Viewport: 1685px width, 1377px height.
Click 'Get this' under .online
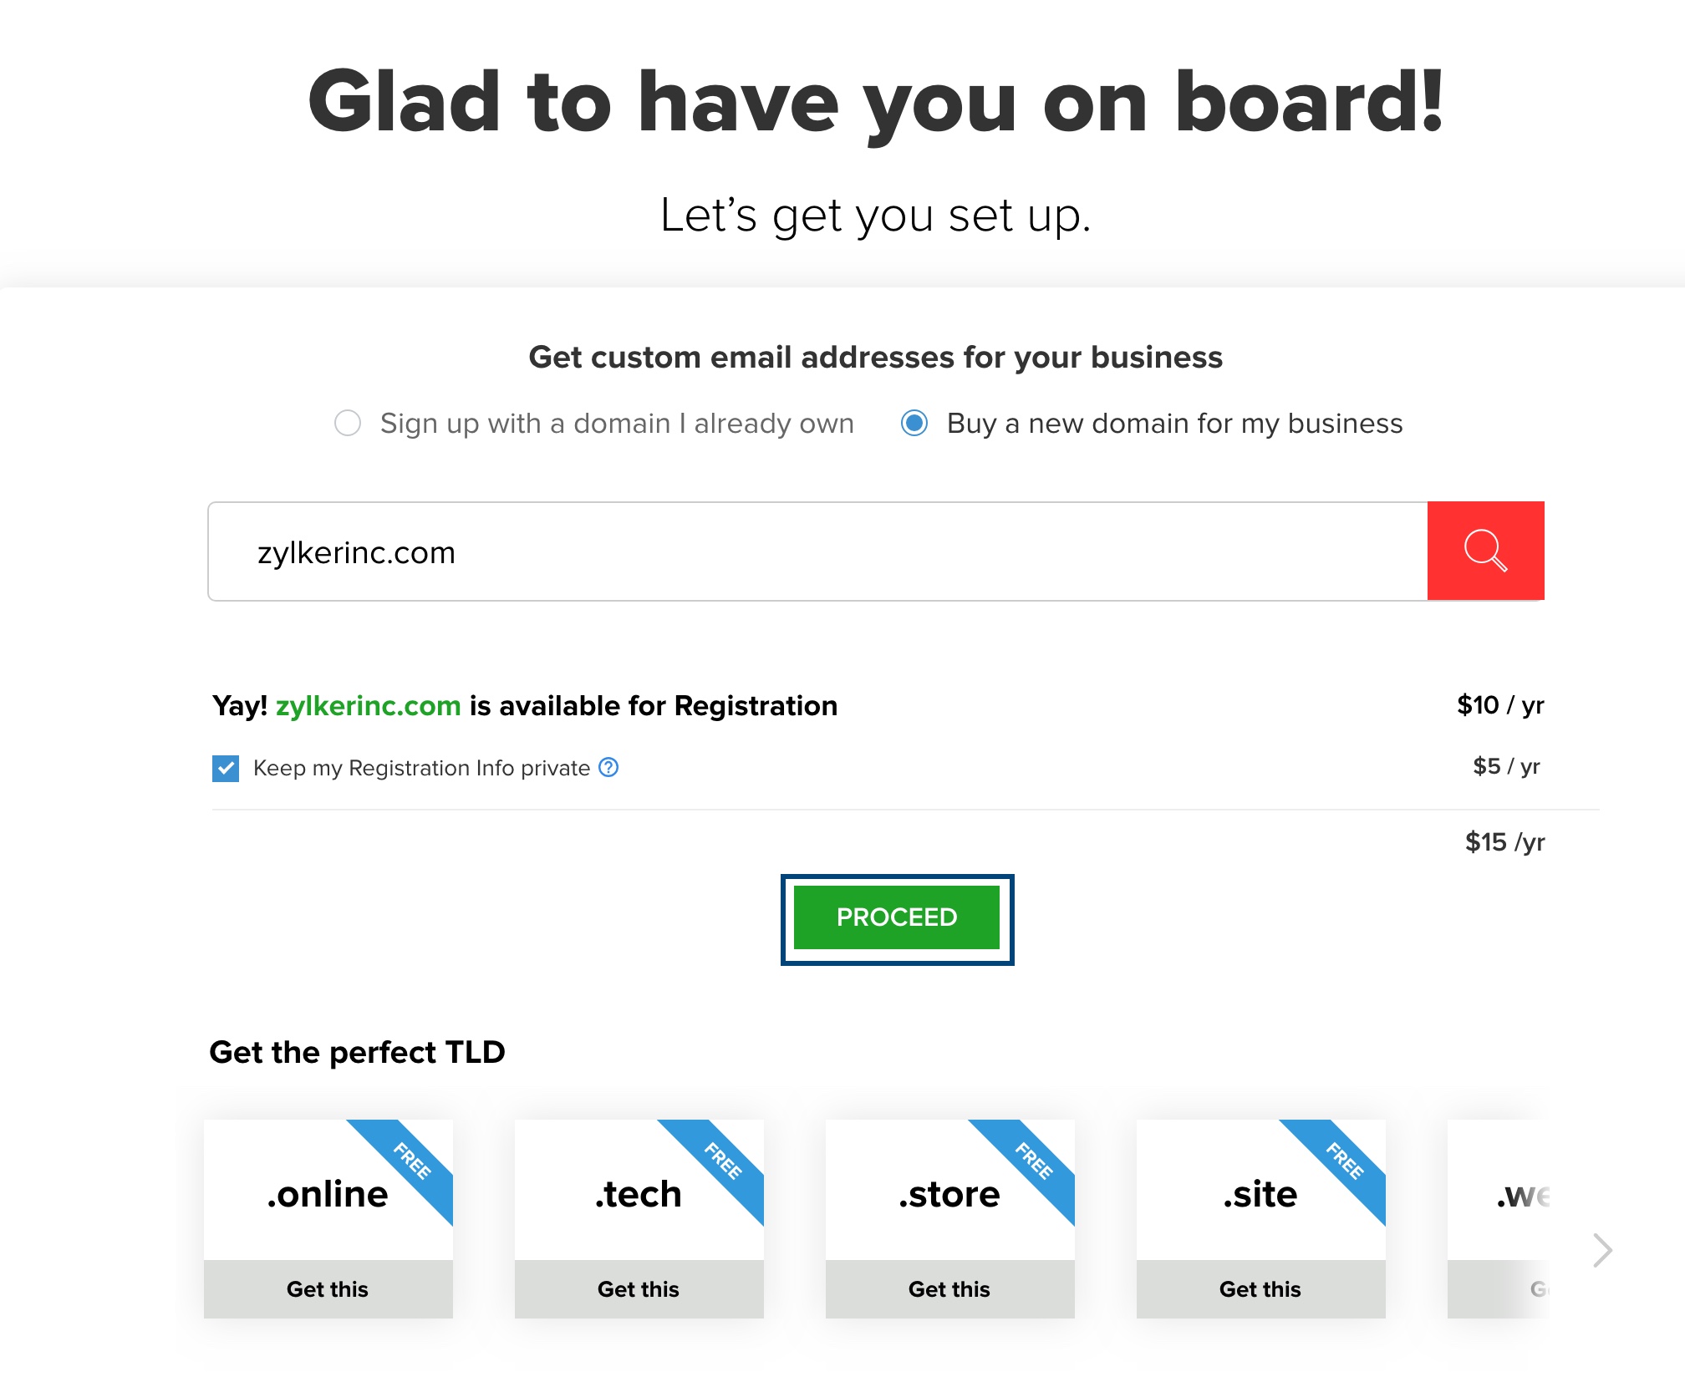(x=328, y=1288)
